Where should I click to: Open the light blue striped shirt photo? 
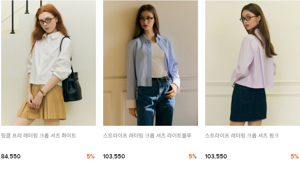151,63
